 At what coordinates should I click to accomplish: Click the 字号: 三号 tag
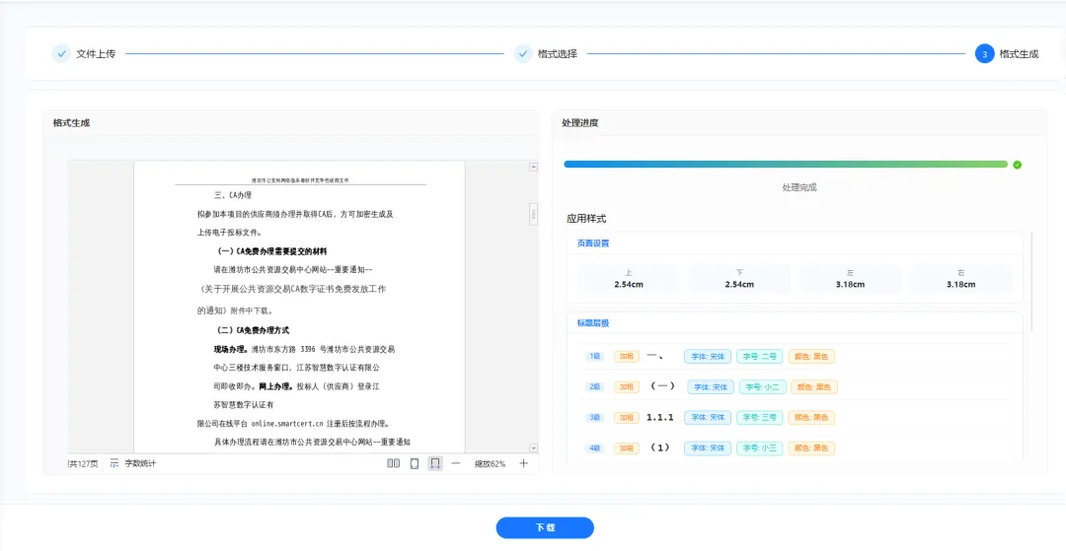(x=760, y=417)
